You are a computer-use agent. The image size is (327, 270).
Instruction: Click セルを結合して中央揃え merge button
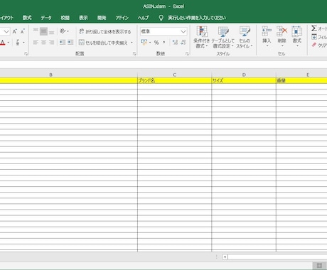point(103,43)
